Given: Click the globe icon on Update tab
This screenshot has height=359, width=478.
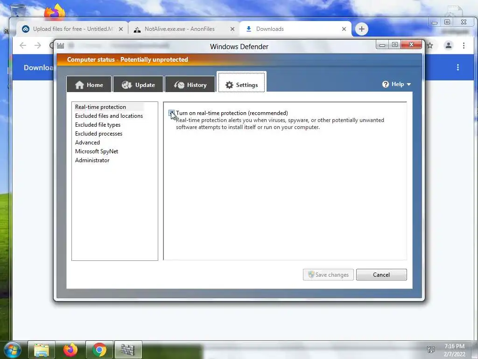Looking at the screenshot, I should tap(127, 85).
